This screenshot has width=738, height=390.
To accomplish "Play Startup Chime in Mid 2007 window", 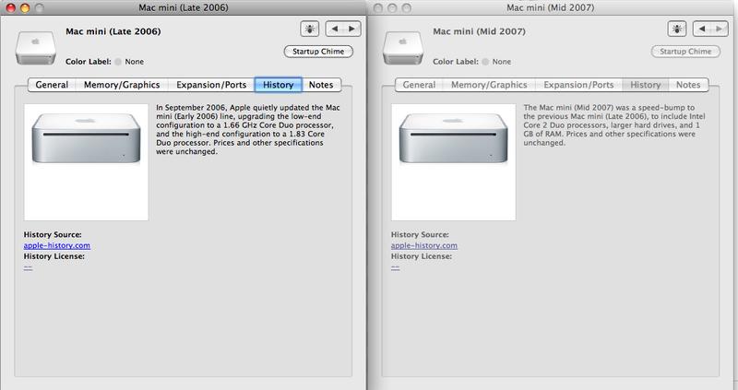I will 685,52.
